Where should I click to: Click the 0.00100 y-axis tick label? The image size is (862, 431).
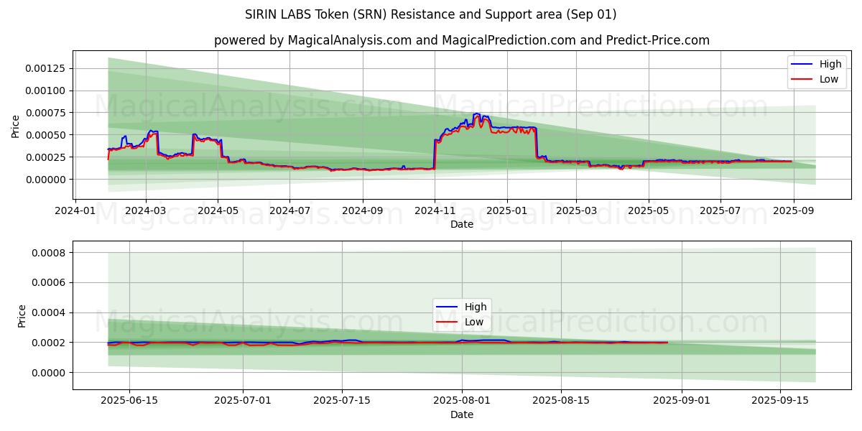point(47,91)
